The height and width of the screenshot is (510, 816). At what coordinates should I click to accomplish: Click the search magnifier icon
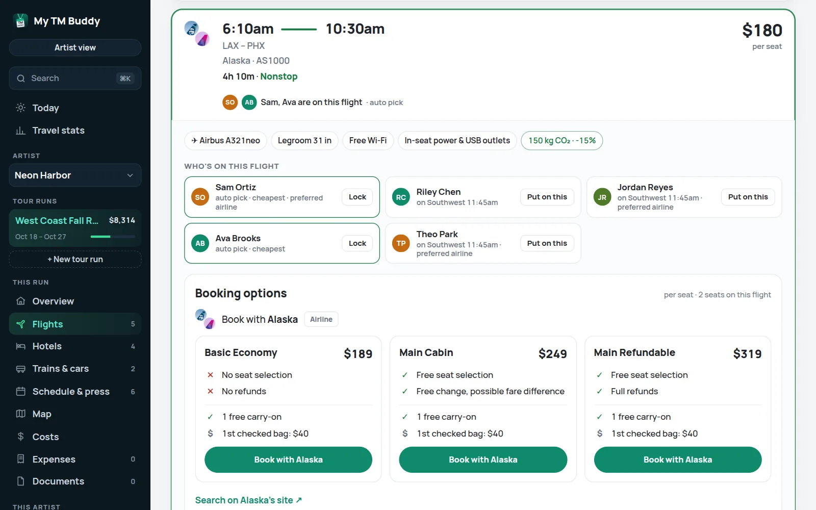pyautogui.click(x=21, y=79)
